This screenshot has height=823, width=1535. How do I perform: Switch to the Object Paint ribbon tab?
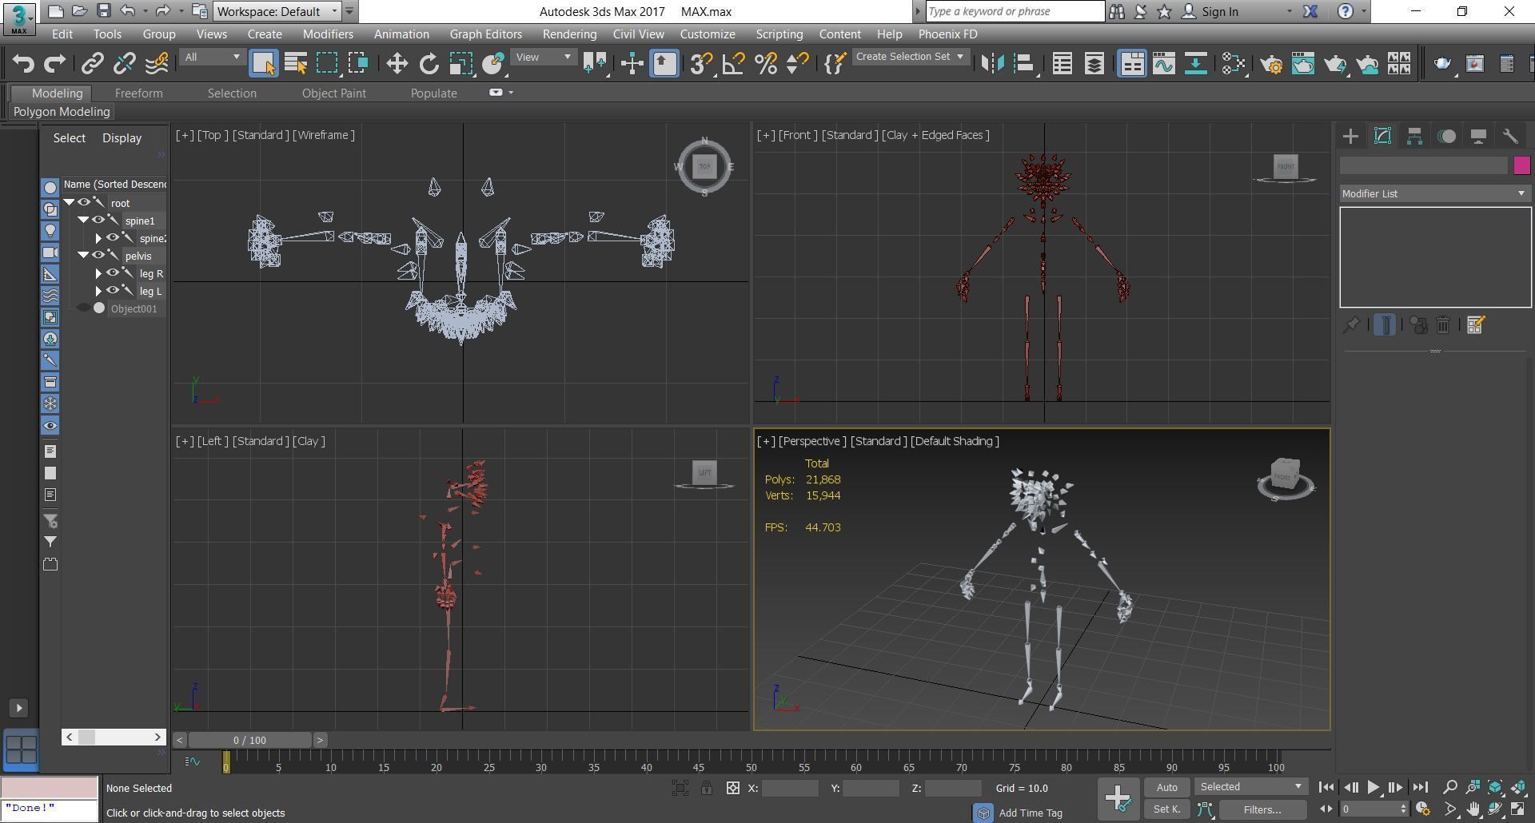click(x=334, y=93)
